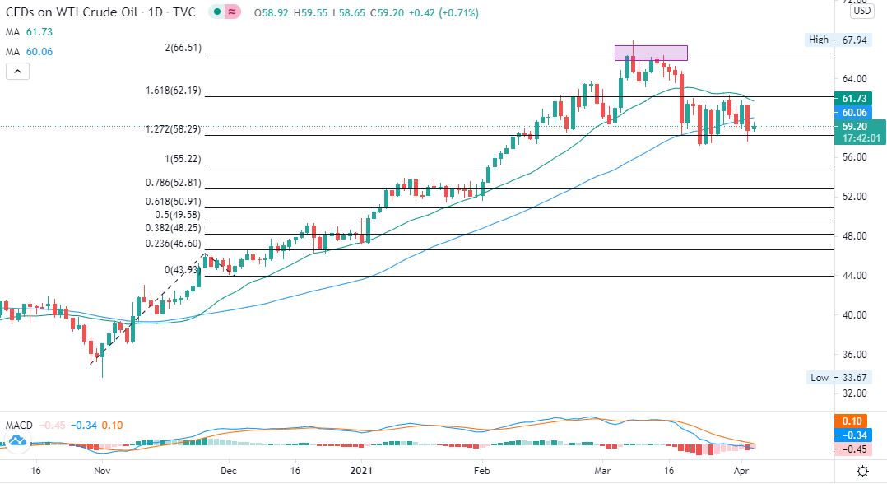Toggle the MA 60.06 indicator legend
This screenshot has width=887, height=484.
point(30,52)
